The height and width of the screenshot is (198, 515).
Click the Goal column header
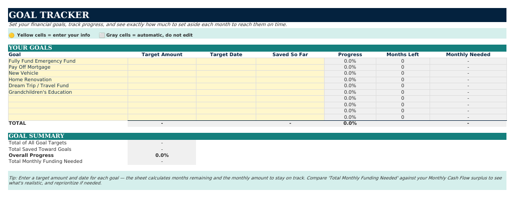(x=15, y=55)
